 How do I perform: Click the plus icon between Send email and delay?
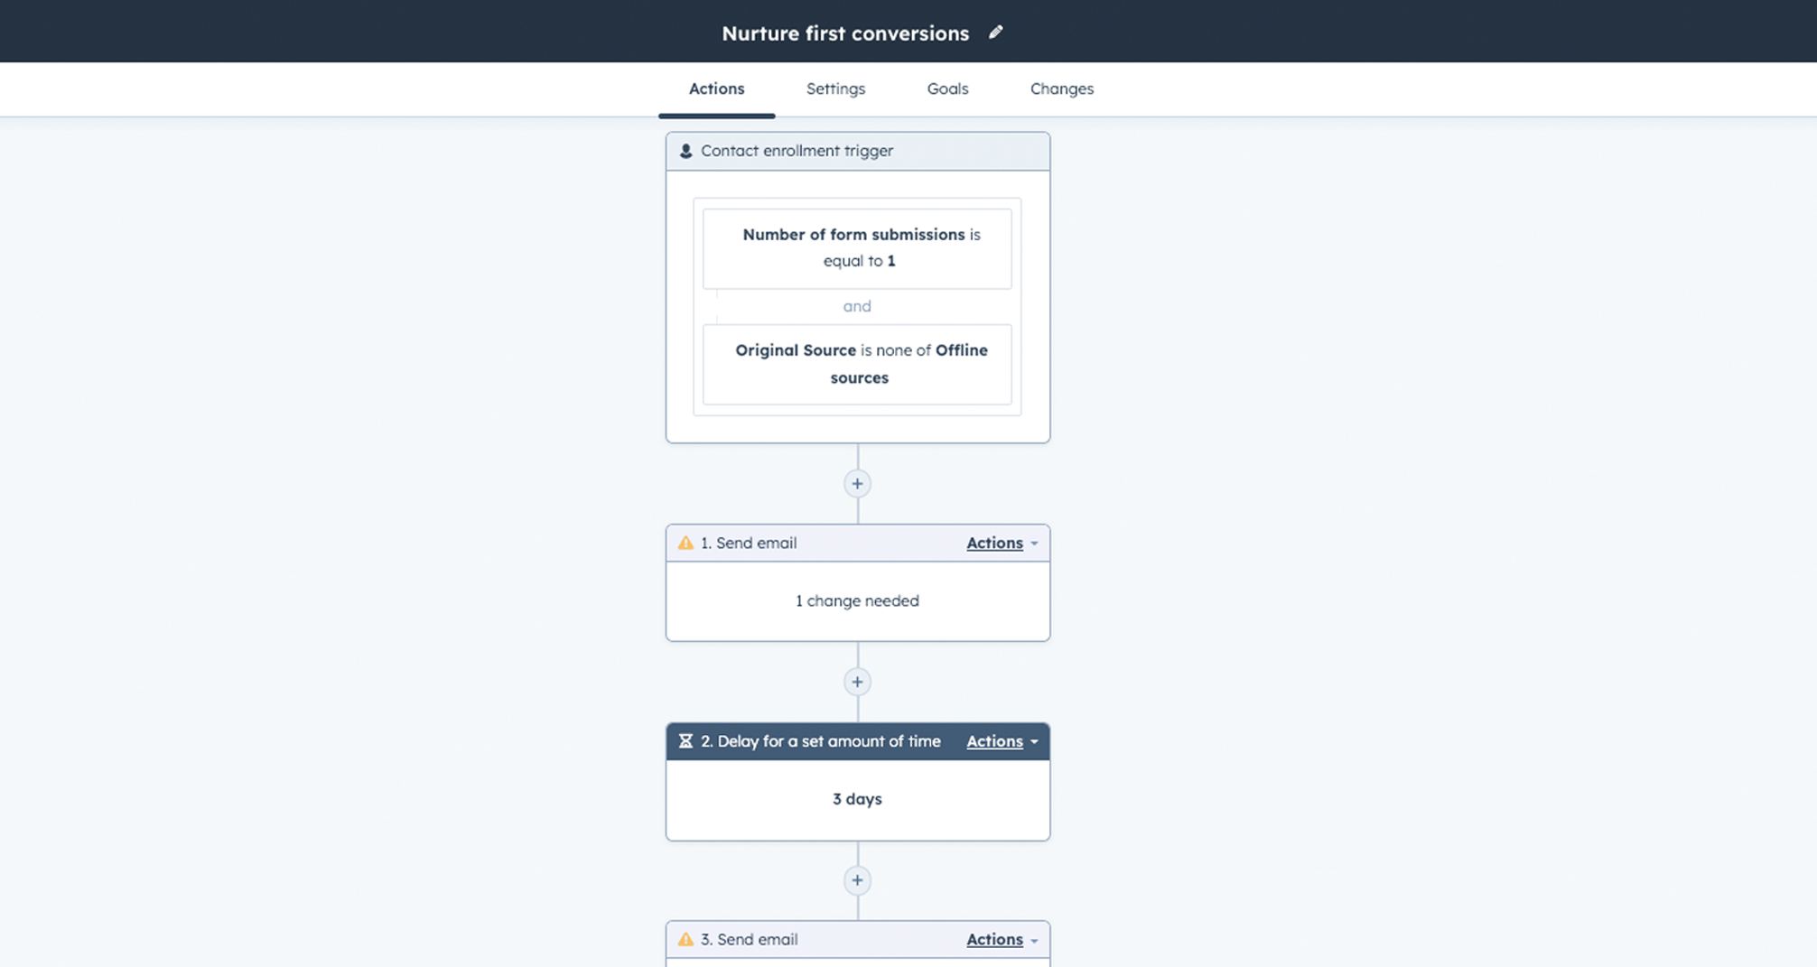pos(857,682)
